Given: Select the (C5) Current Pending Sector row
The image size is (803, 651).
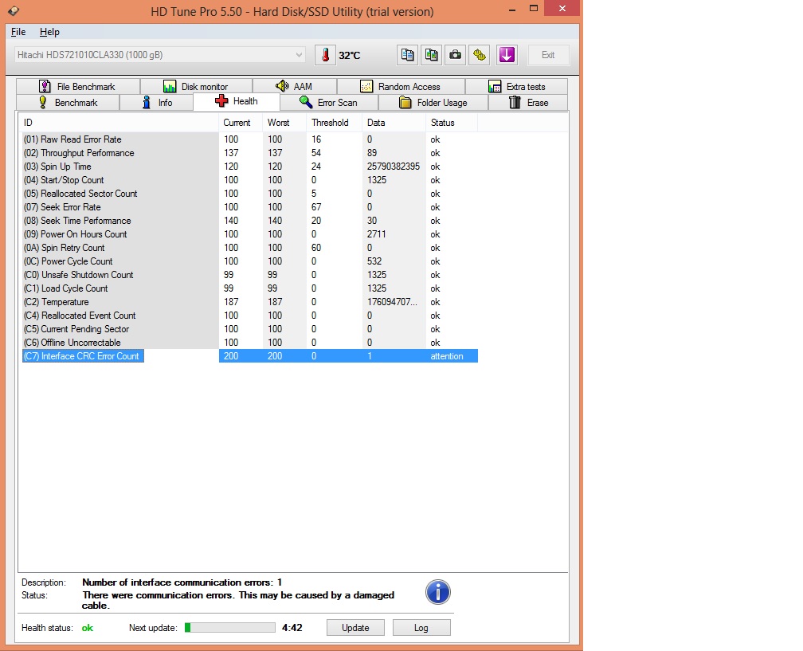Looking at the screenshot, I should pos(250,329).
